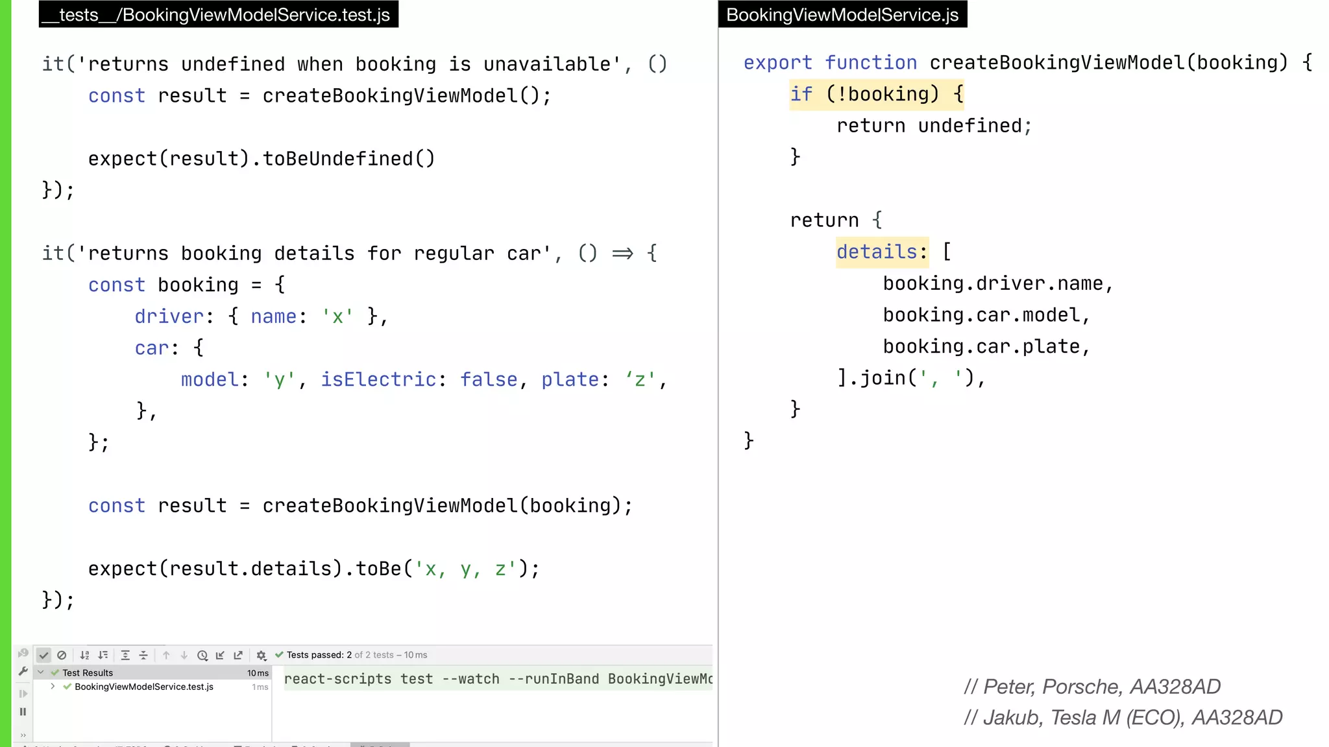The width and height of the screenshot is (1329, 747).
Task: Go to next failed test arrow
Action: click(184, 655)
